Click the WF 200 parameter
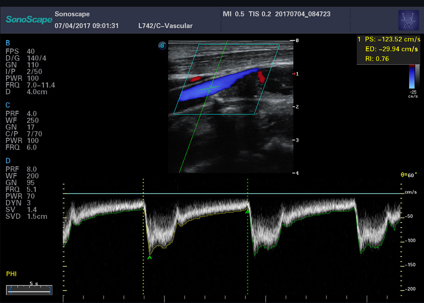Screen dimensions: 424x303 pyautogui.click(x=22, y=176)
